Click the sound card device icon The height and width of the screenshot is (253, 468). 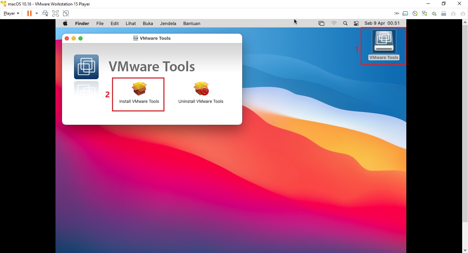tap(434, 13)
